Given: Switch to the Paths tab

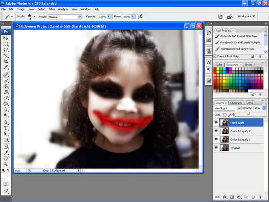Looking at the screenshot, I should [x=249, y=103].
